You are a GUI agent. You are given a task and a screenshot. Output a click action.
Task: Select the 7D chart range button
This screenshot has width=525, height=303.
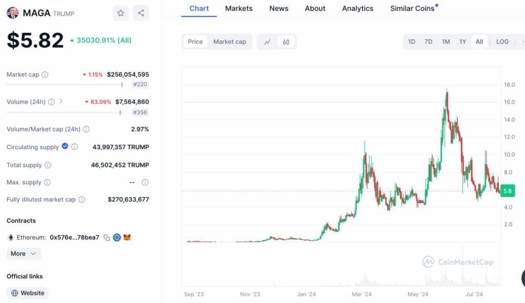pyautogui.click(x=428, y=41)
